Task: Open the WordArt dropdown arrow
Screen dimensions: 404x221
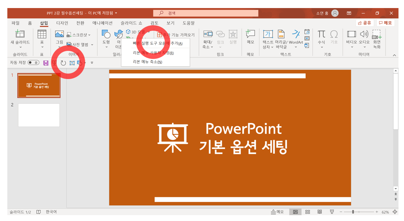Action: coord(296,47)
